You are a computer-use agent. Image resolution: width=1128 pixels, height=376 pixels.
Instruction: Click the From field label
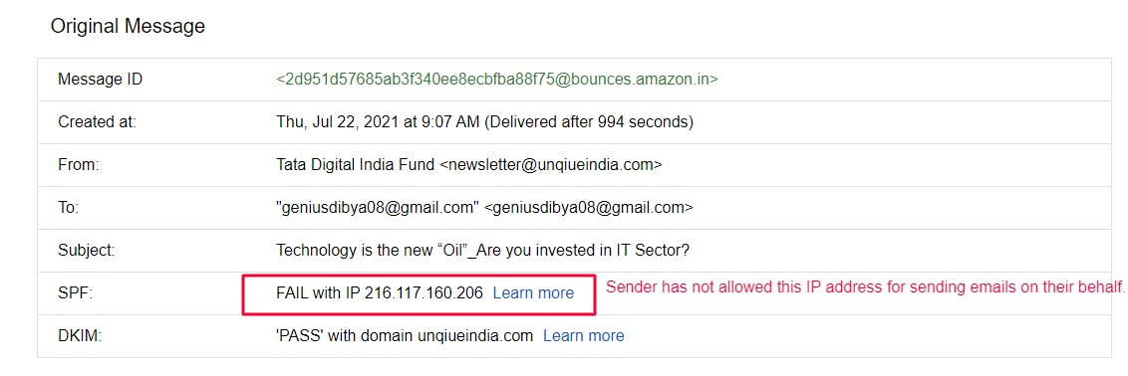click(79, 164)
